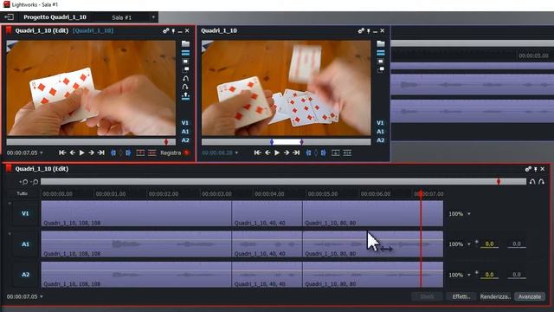Click the Redo arrow in Edit viewer
Viewport: 554px width, 312px height.
[185, 87]
